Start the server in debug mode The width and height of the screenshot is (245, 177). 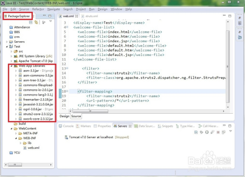click(201, 132)
